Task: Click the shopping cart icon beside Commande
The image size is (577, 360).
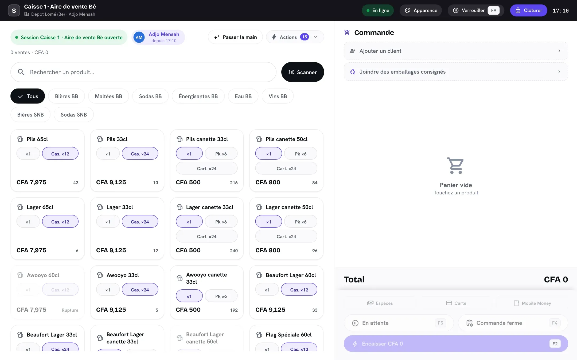Action: tap(347, 33)
